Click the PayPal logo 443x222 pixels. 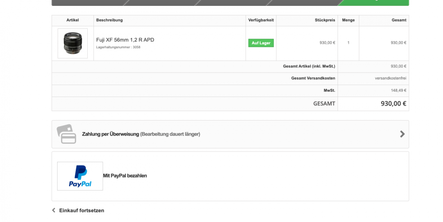[x=80, y=176]
